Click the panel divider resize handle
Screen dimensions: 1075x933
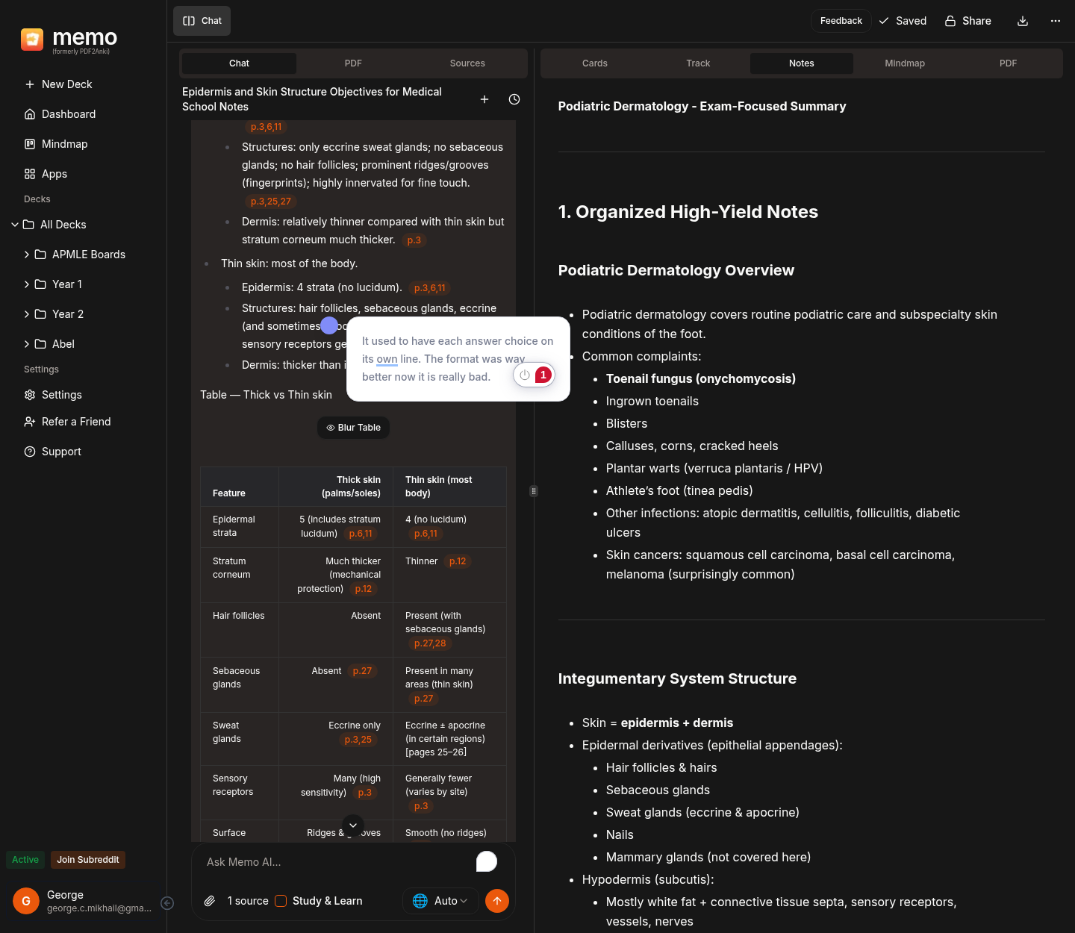(x=534, y=491)
